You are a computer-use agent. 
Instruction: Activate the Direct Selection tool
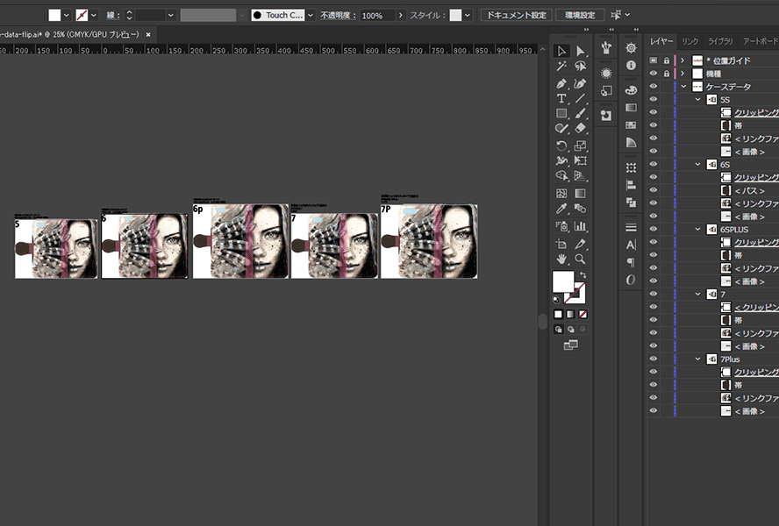(x=580, y=51)
